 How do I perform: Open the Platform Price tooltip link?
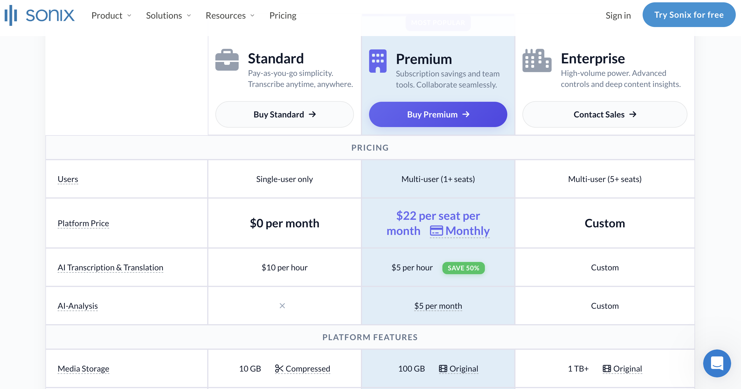83,223
